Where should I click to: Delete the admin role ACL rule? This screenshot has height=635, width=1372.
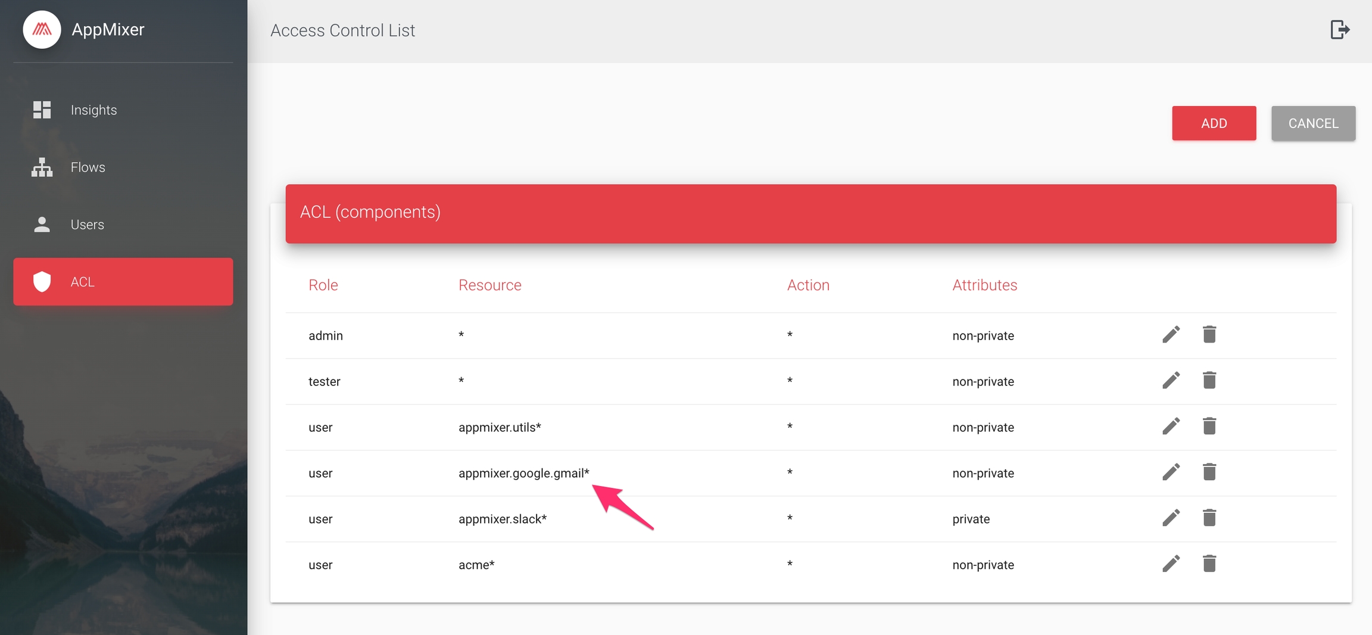pos(1209,335)
